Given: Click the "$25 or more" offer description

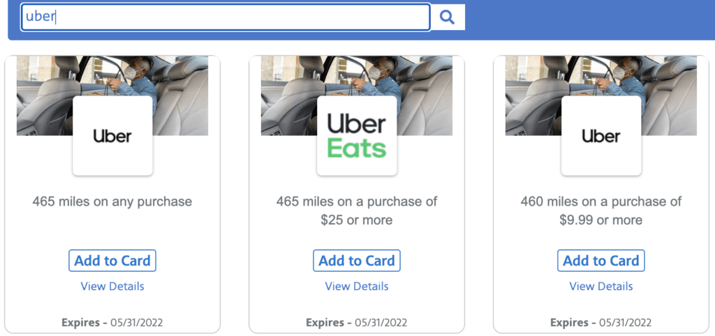Looking at the screenshot, I should 357,220.
